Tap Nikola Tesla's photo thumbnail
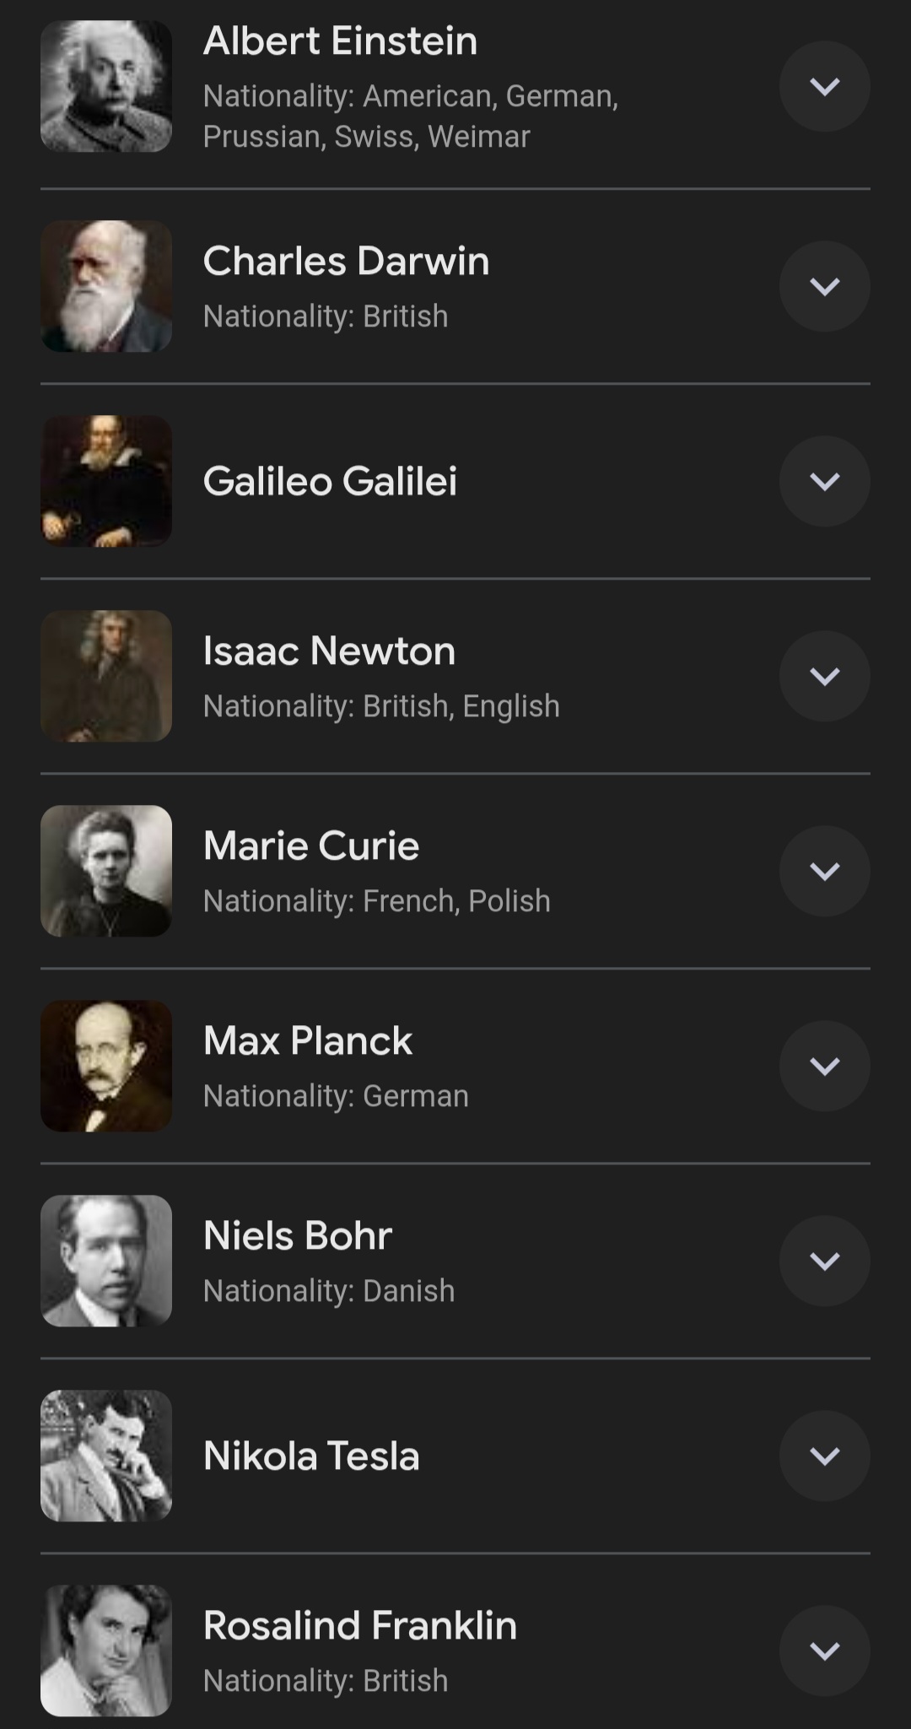 [x=106, y=1456]
